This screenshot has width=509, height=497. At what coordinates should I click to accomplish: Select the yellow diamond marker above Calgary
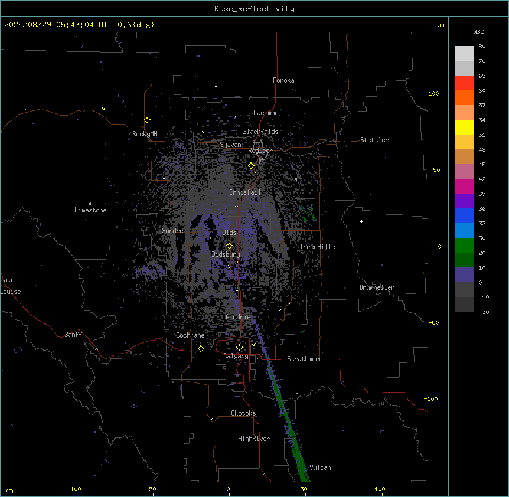click(239, 348)
